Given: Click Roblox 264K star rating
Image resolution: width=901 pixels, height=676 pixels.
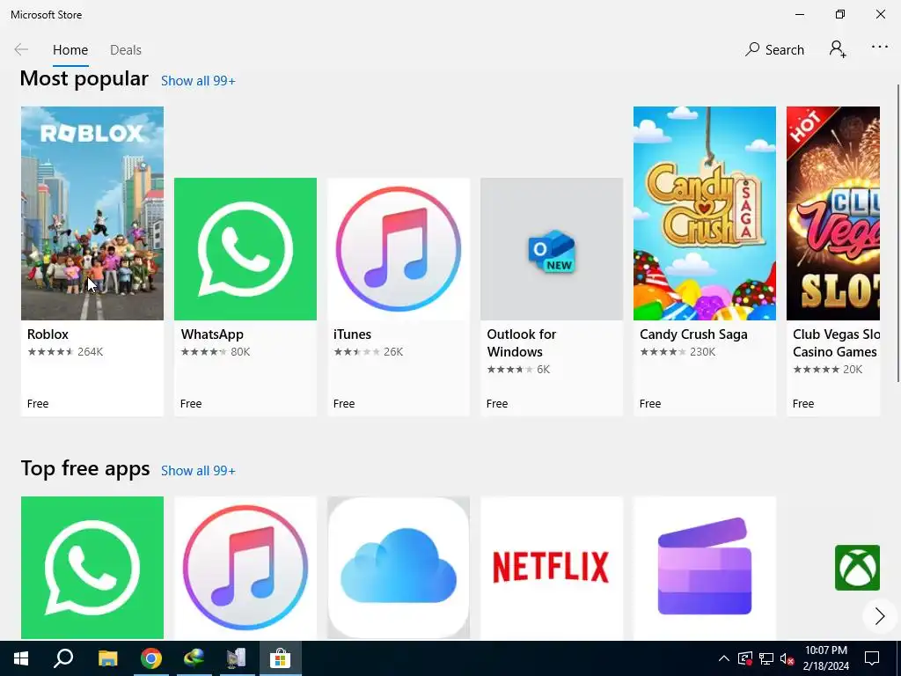Looking at the screenshot, I should [x=65, y=352].
